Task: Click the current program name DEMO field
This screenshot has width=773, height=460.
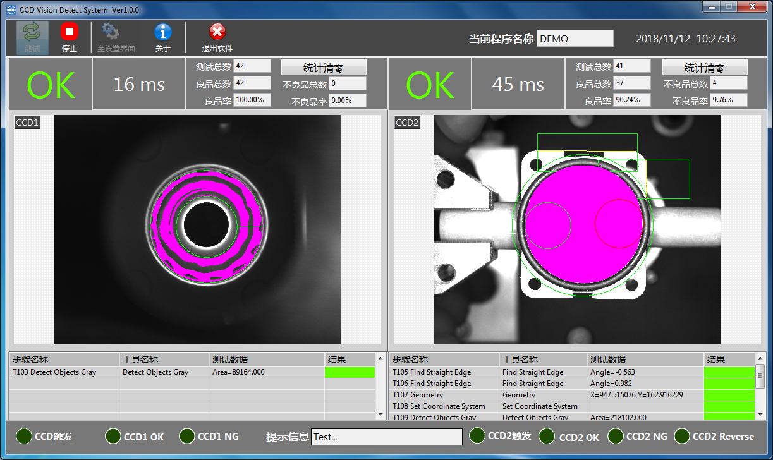Action: tap(575, 39)
